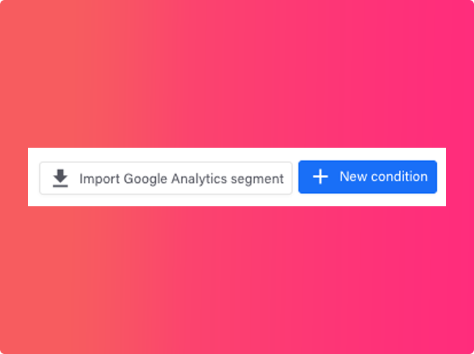
Task: Click the download arrow icon
Action: coord(60,178)
